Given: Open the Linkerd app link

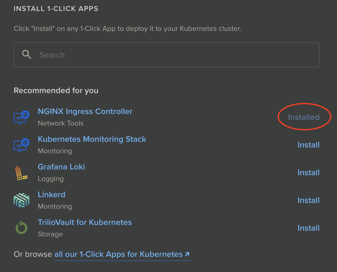Looking at the screenshot, I should (52, 195).
